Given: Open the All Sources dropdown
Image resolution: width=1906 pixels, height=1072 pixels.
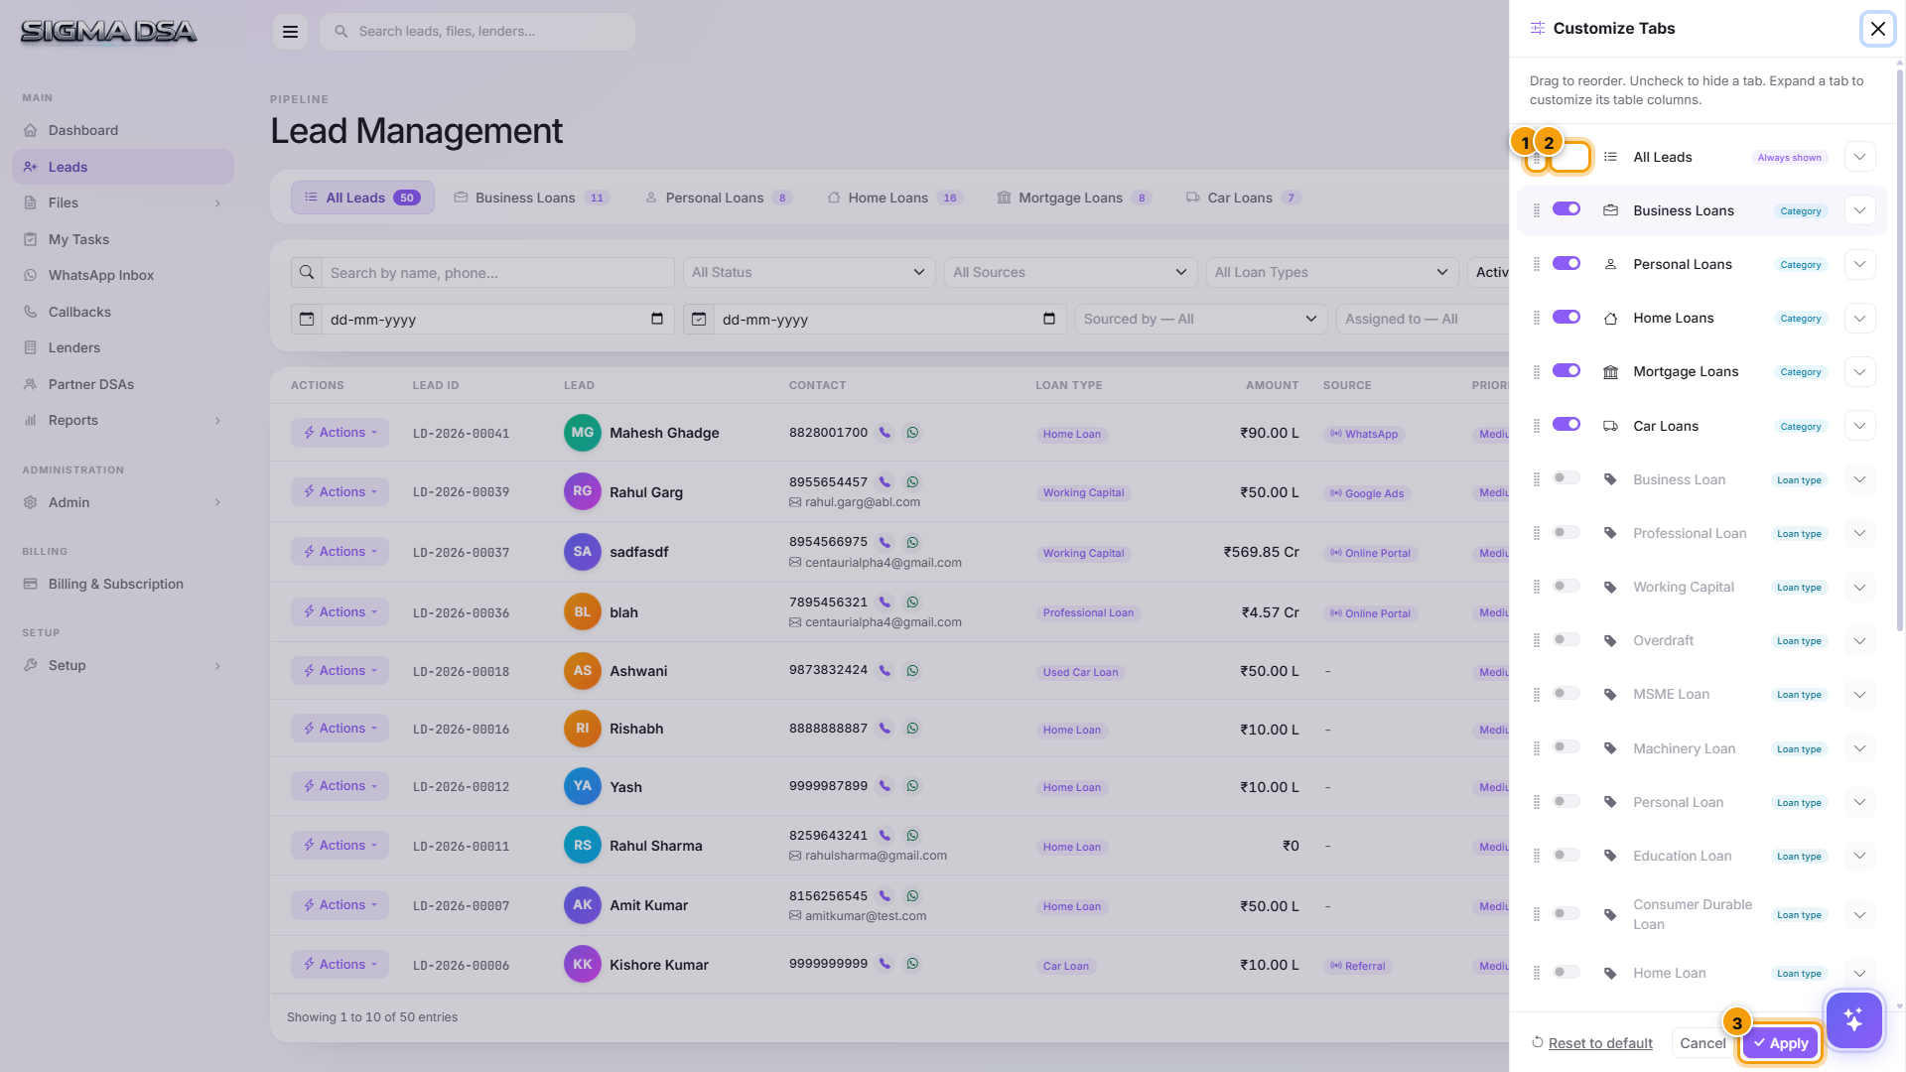Looking at the screenshot, I should coord(1070,273).
